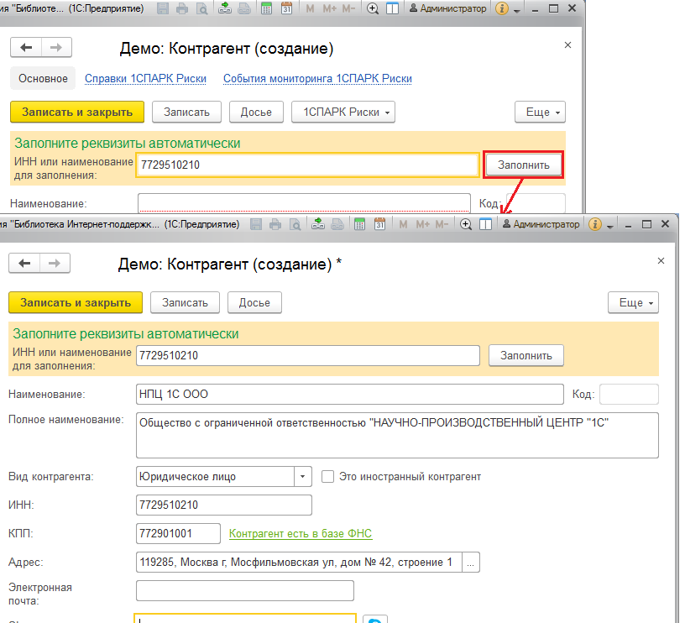Click 'Досье' in the upper form
The height and width of the screenshot is (623, 685).
point(256,113)
